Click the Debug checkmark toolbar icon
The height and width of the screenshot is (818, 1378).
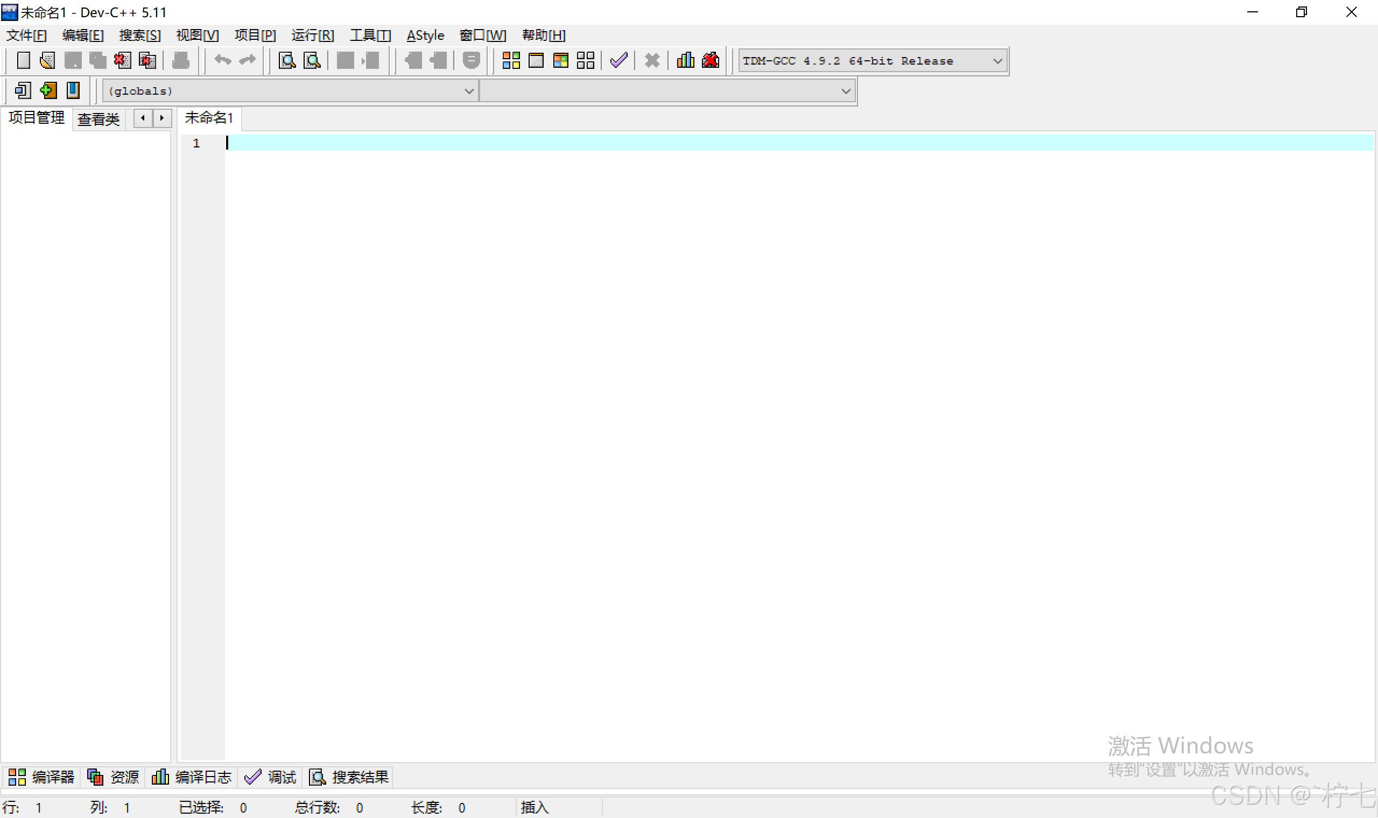(x=619, y=60)
